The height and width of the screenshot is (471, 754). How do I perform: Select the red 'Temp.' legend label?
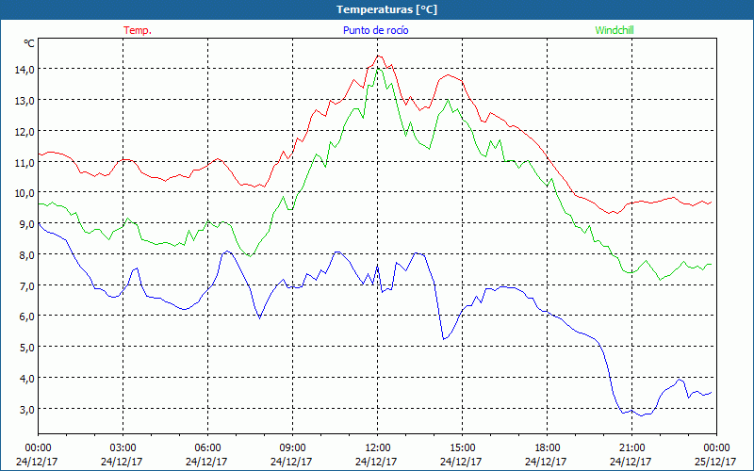coord(138,30)
